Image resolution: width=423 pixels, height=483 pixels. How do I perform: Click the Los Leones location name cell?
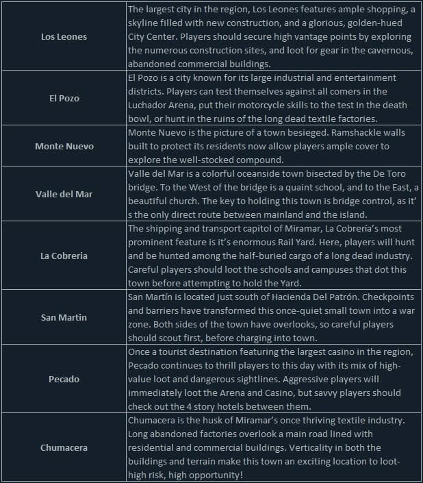click(x=64, y=36)
